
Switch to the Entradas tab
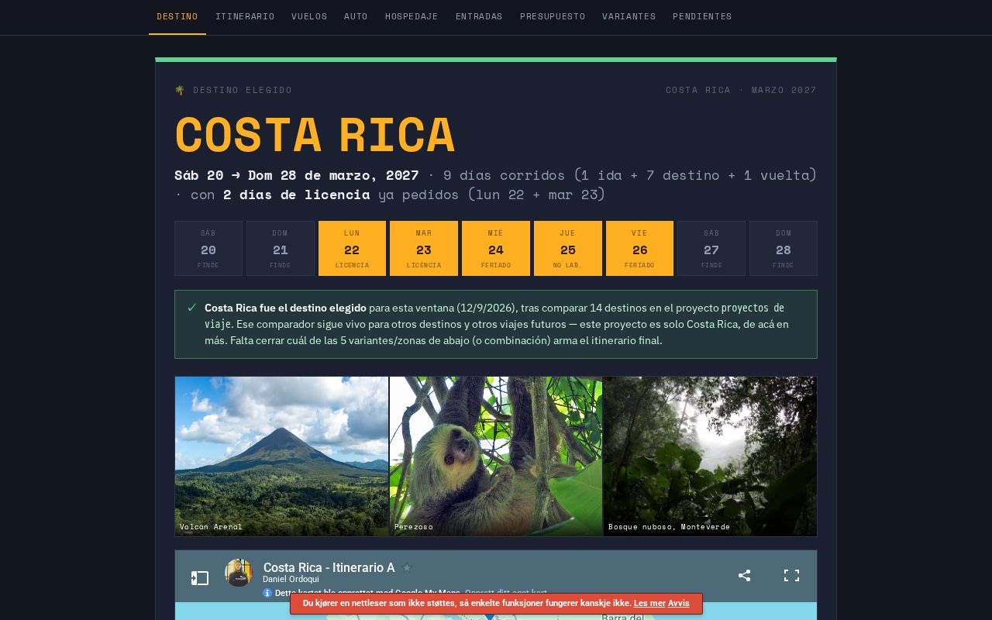click(x=479, y=16)
